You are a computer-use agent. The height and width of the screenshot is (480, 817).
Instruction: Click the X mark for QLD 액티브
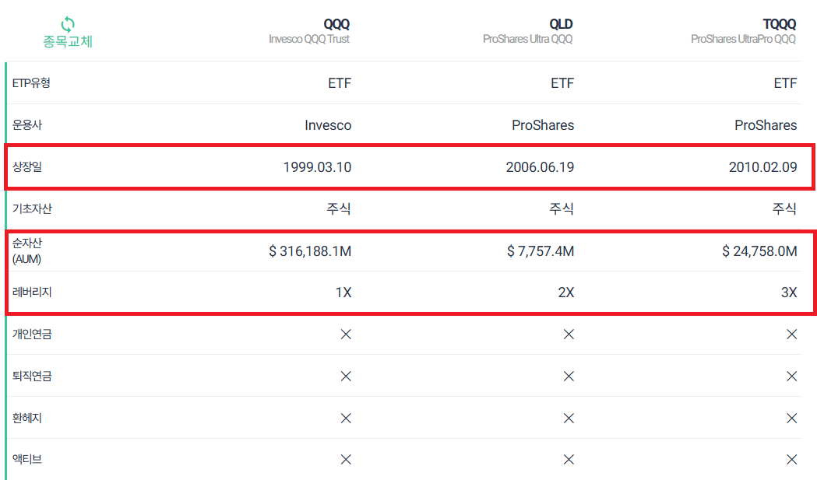coord(569,459)
